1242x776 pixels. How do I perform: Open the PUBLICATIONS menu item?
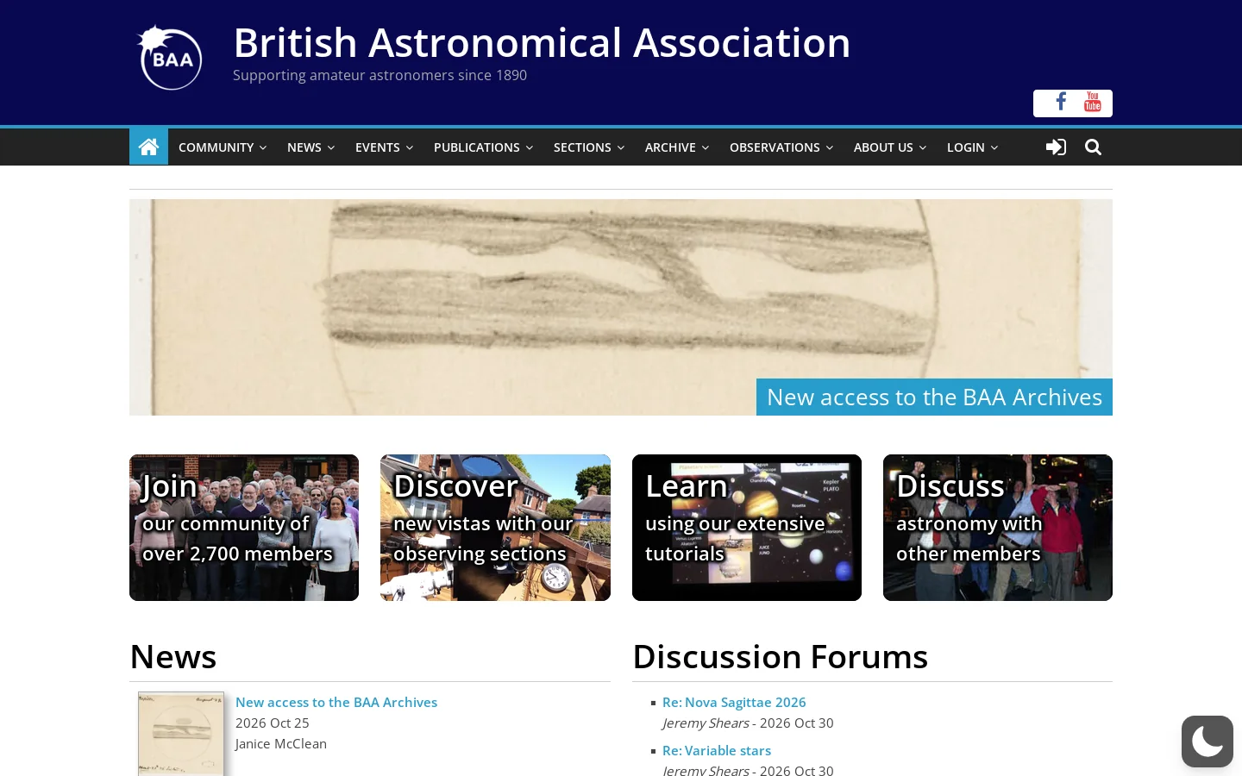[x=477, y=147]
